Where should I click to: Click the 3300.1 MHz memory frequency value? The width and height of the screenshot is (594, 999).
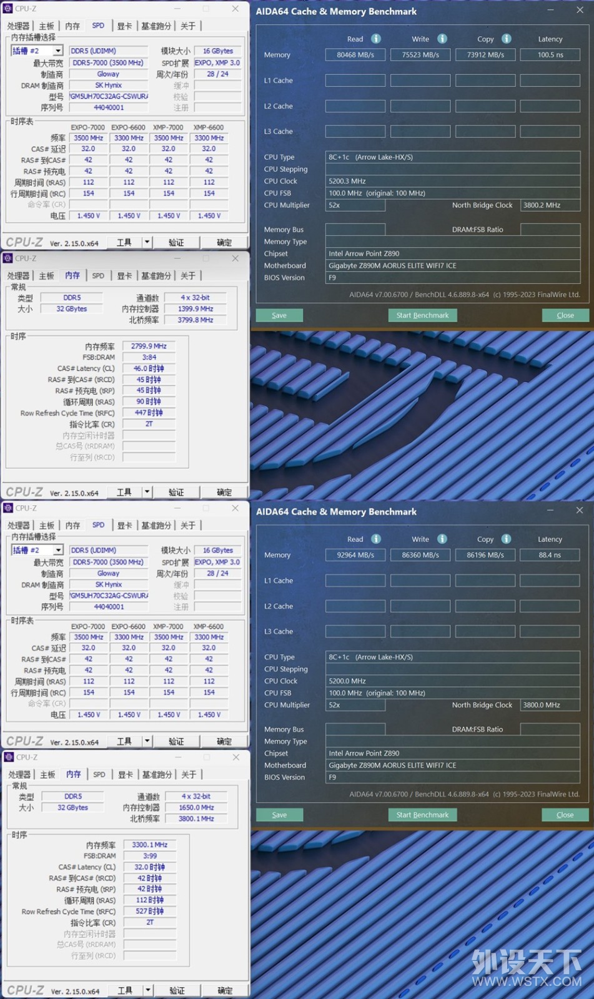(x=150, y=844)
